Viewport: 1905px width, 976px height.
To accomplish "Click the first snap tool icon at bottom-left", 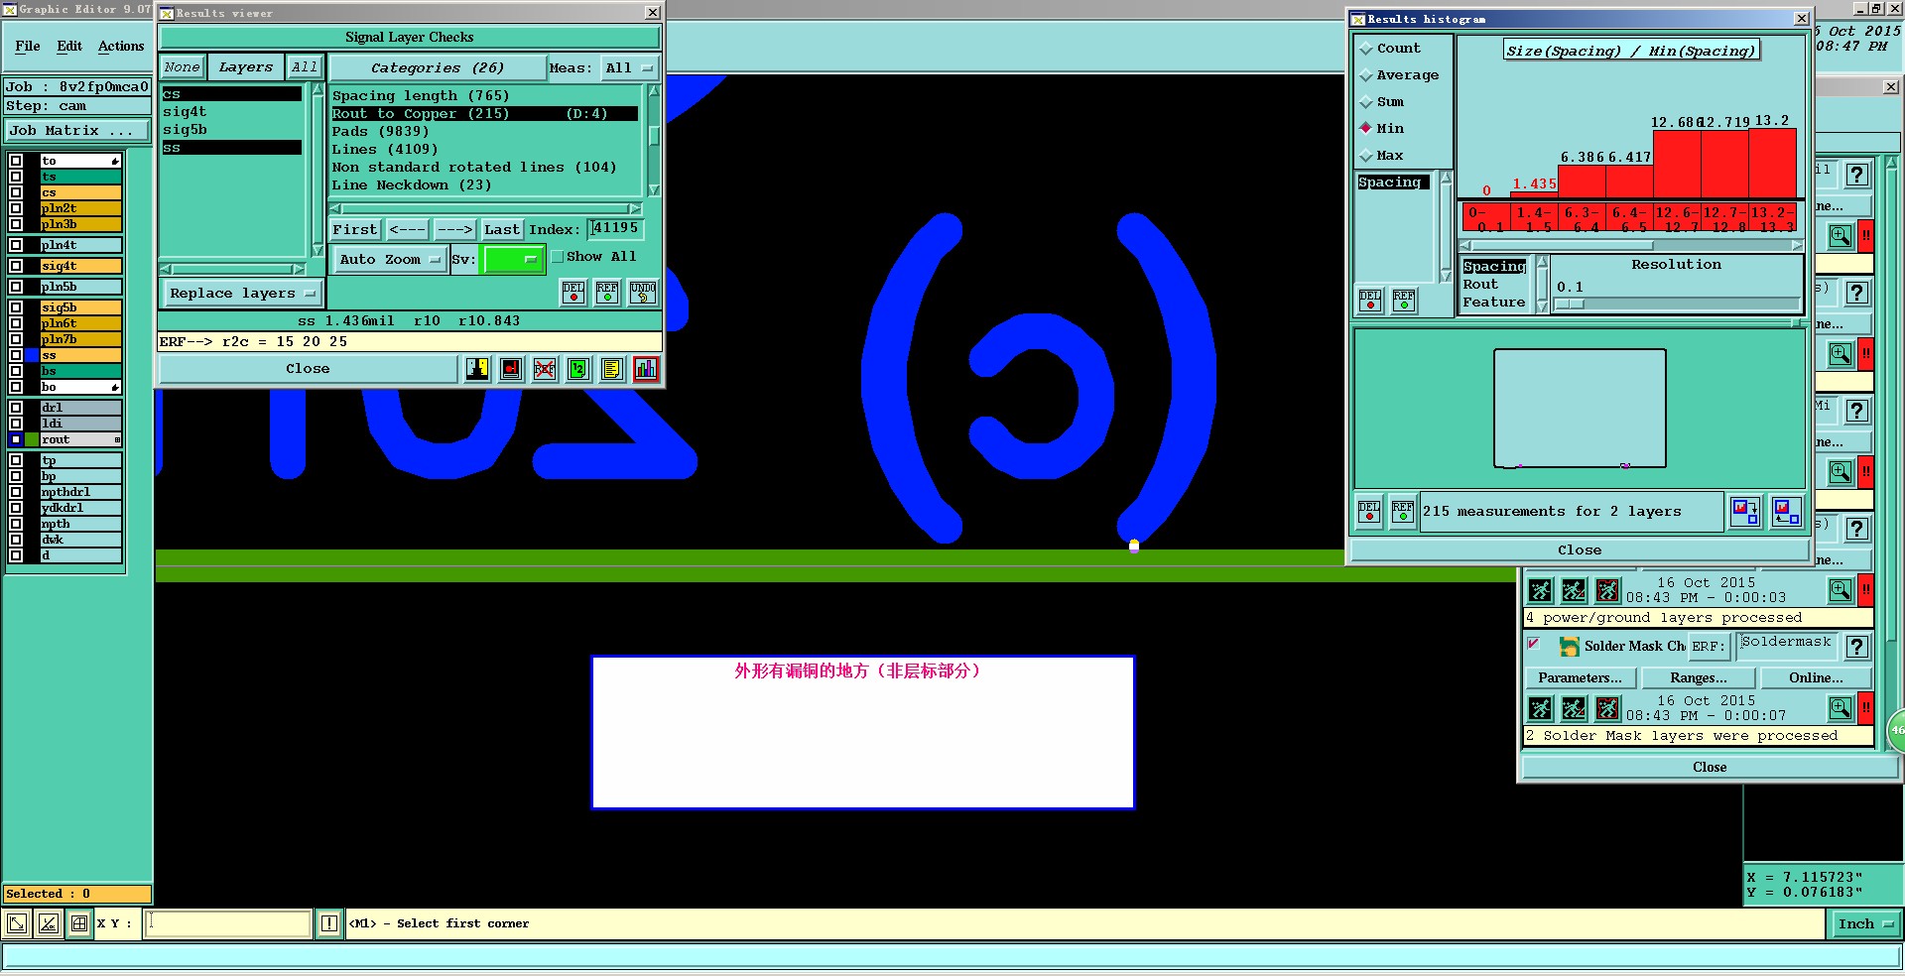I will coord(17,923).
